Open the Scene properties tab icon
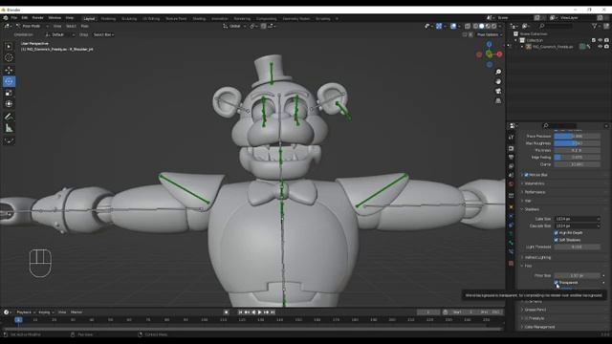This screenshot has width=612, height=344. [x=512, y=175]
